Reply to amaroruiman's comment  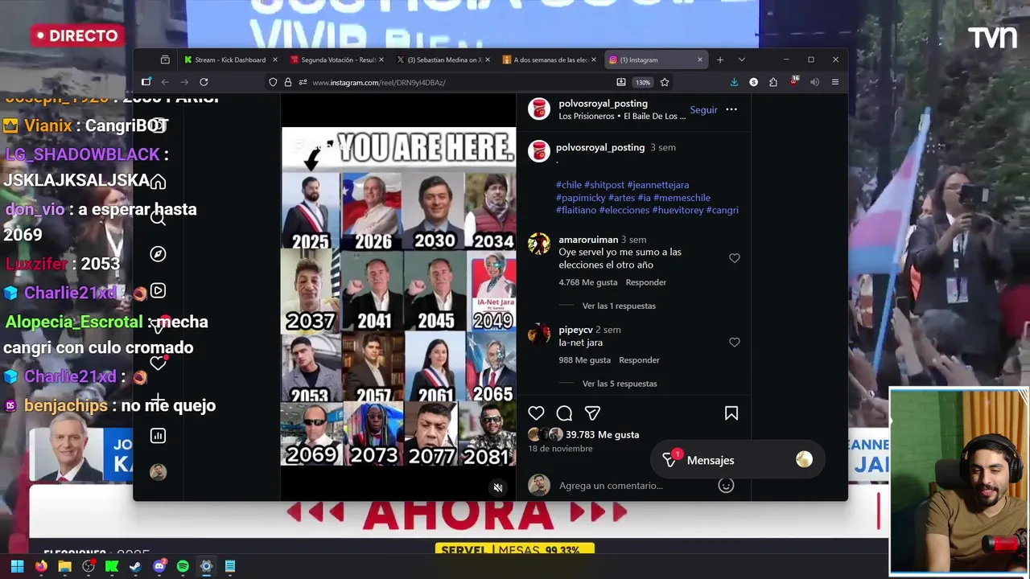point(646,282)
